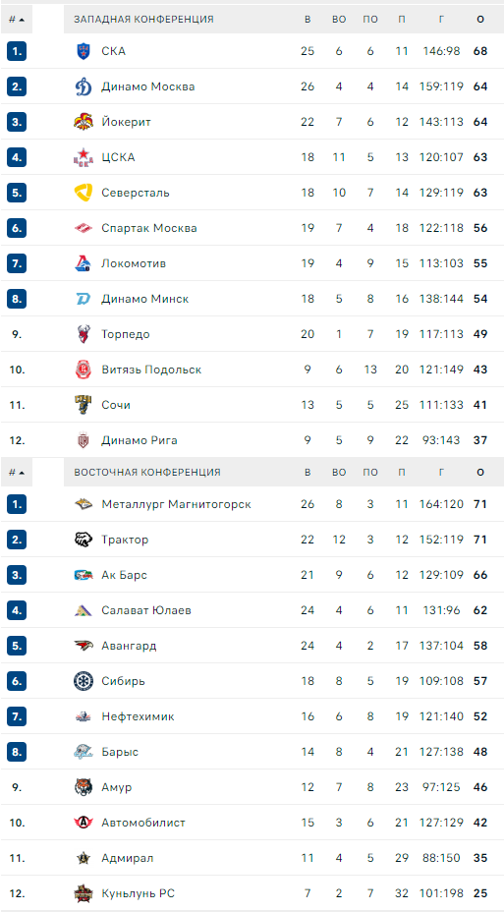Sort Western conference by rank arrow
This screenshot has width=504, height=912.
[x=17, y=20]
